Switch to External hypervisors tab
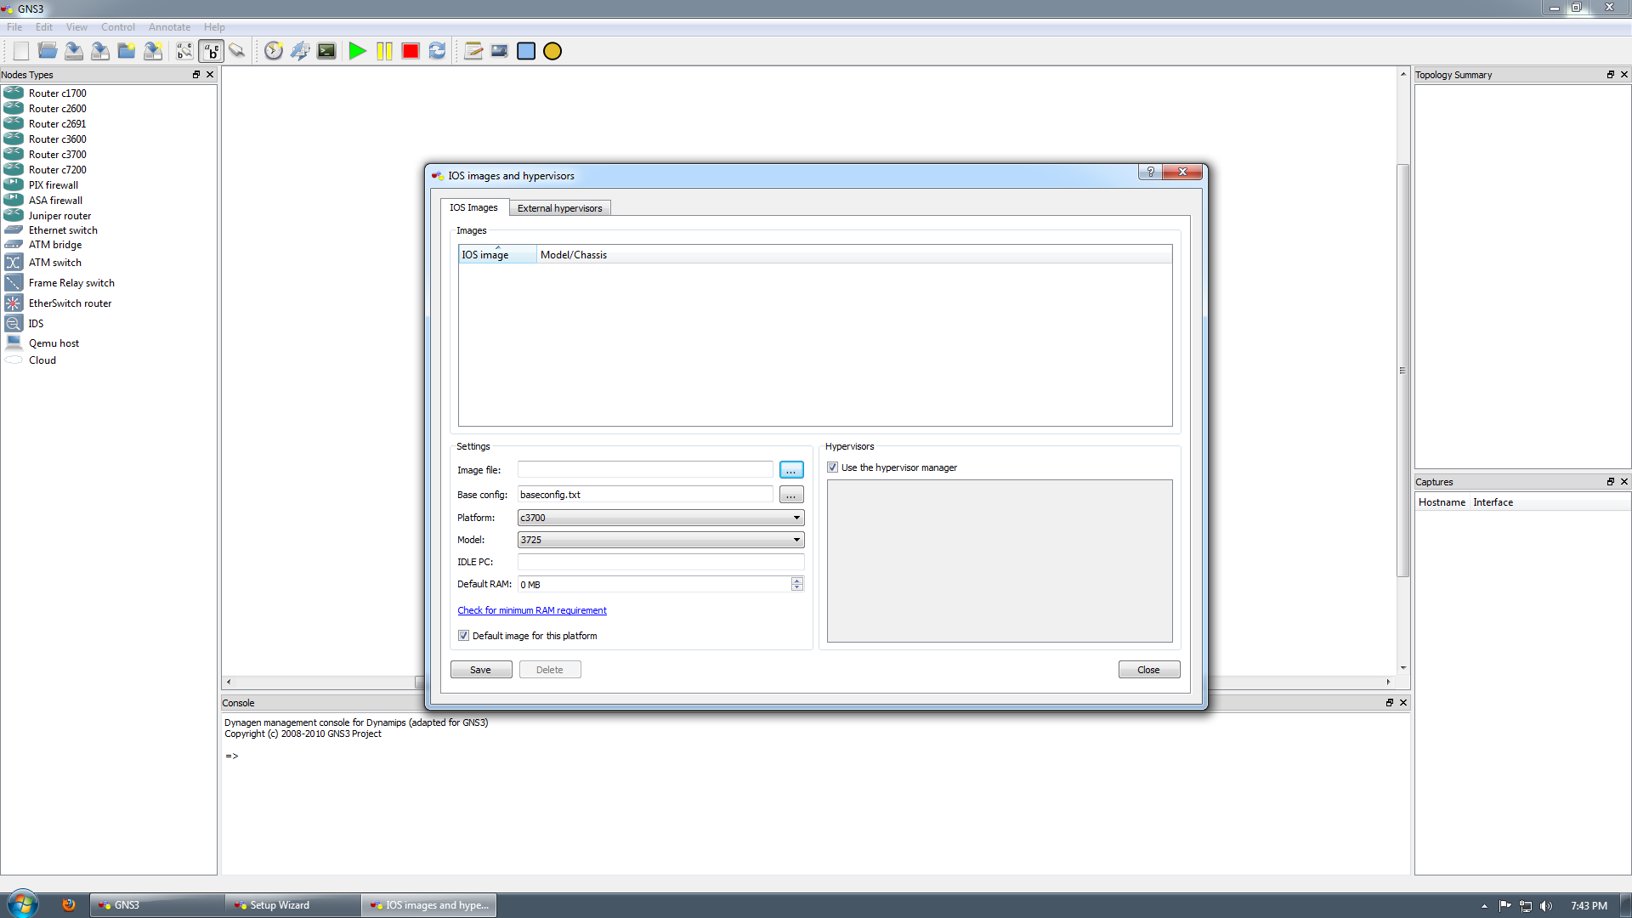The width and height of the screenshot is (1632, 918). coord(559,208)
